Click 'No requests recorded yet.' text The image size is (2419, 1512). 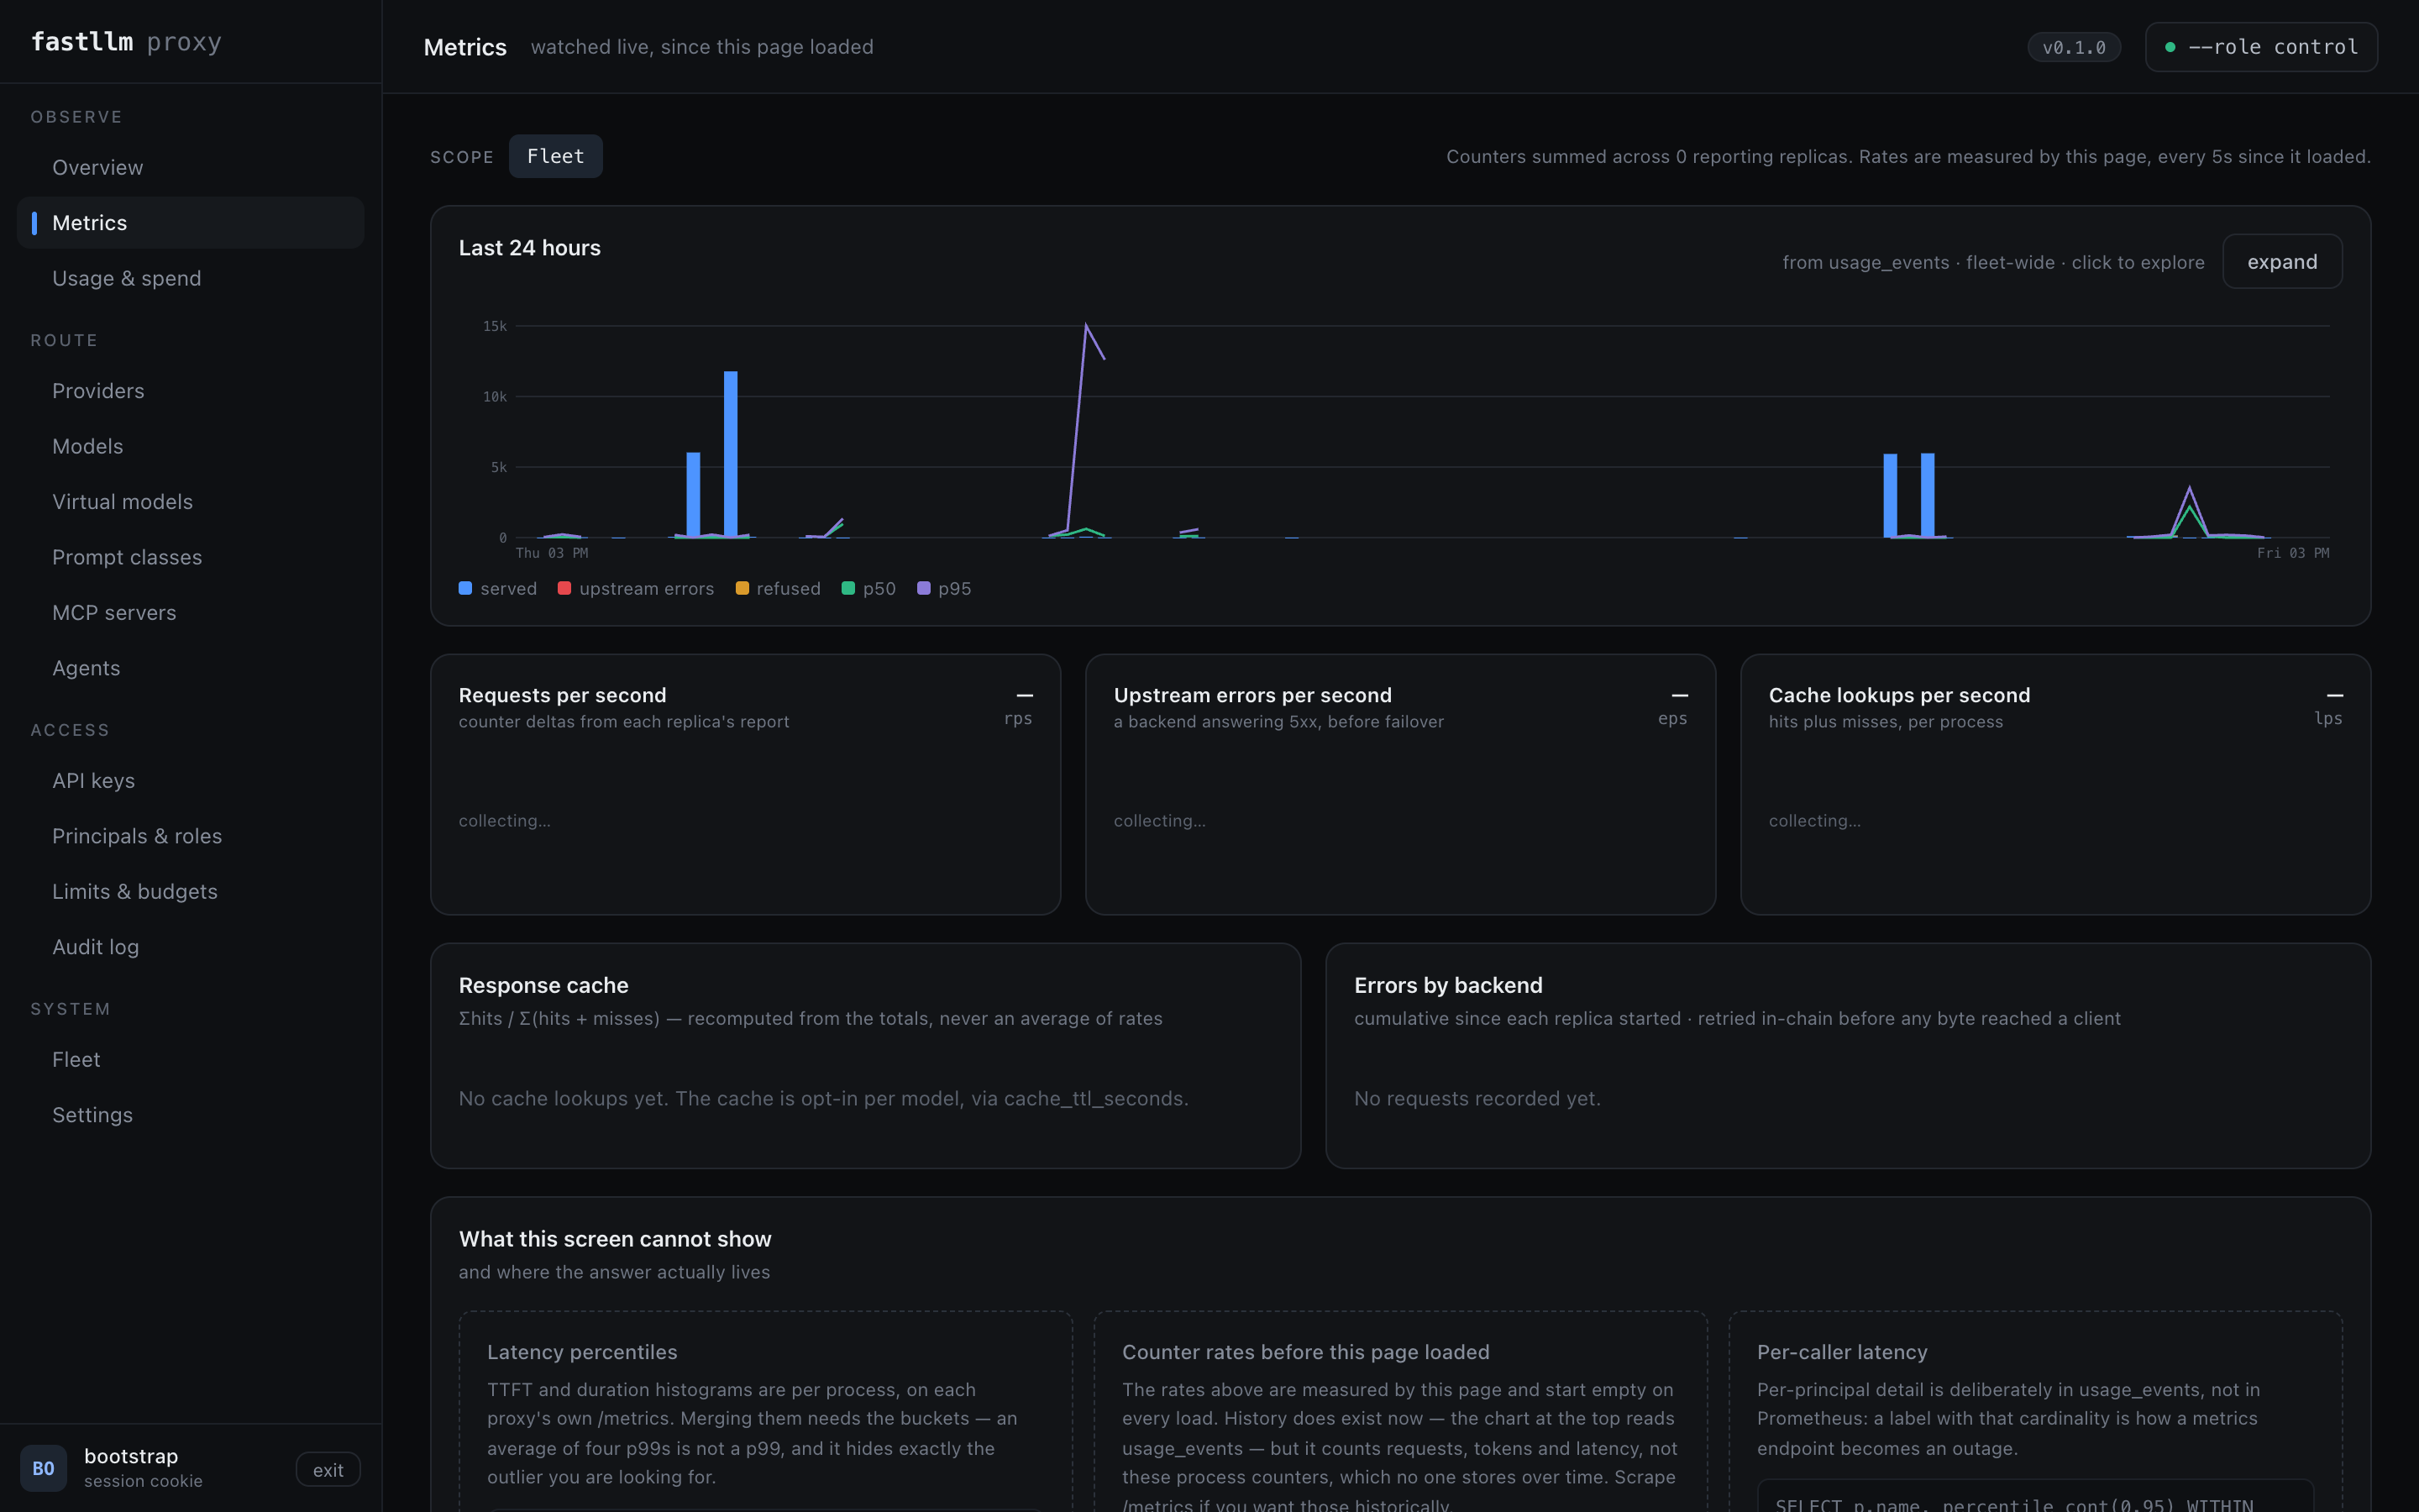click(x=1477, y=1098)
